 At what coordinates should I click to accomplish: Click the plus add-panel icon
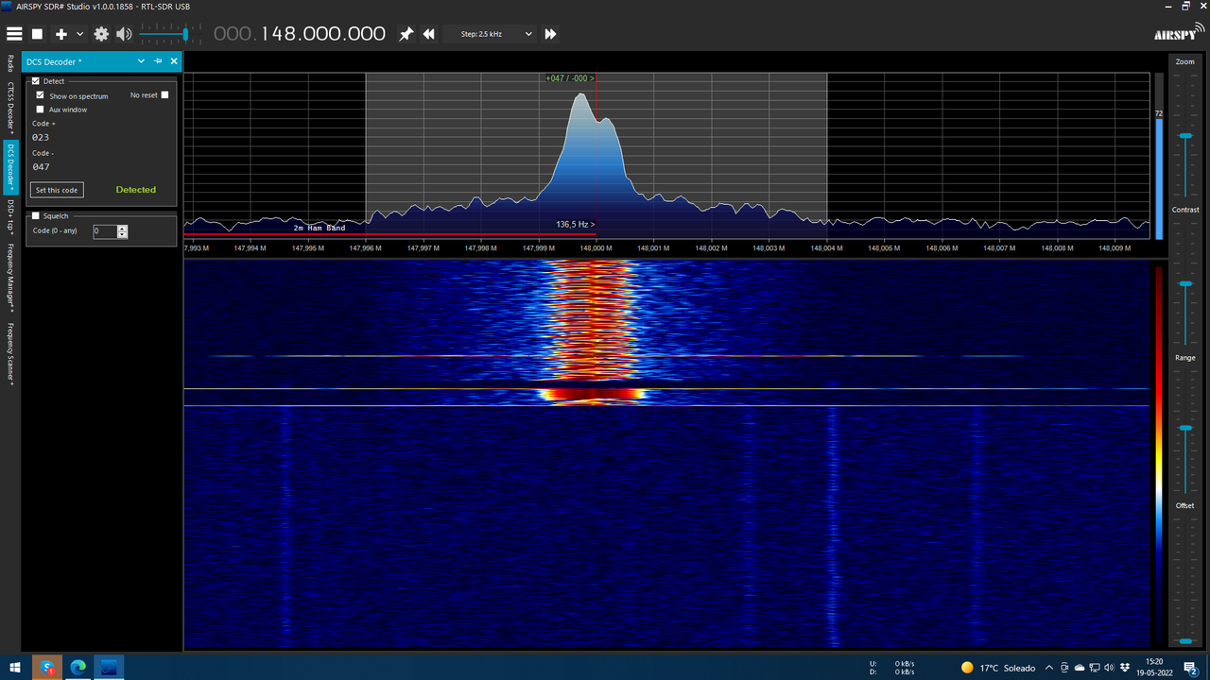coord(61,34)
